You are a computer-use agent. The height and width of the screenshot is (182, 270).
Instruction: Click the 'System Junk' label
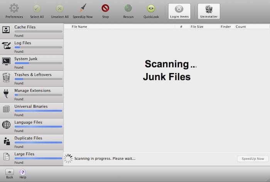click(26, 59)
